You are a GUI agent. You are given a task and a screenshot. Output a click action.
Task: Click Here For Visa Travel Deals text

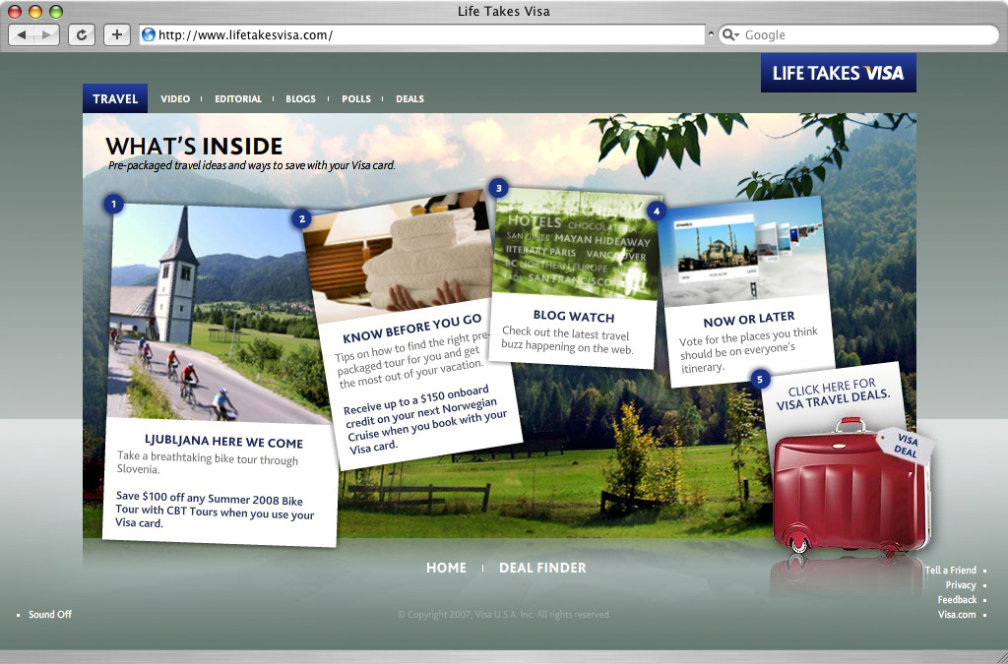click(x=833, y=394)
